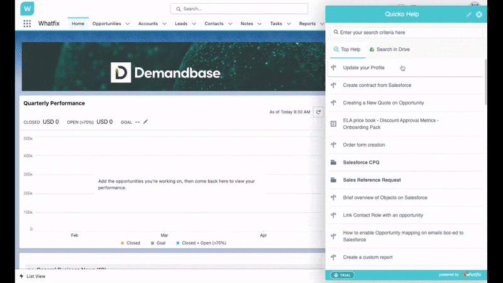Click the Quicko Help panel scrollbar

point(485,82)
